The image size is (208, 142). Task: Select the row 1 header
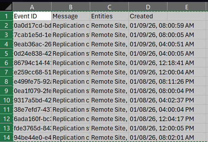(6, 16)
